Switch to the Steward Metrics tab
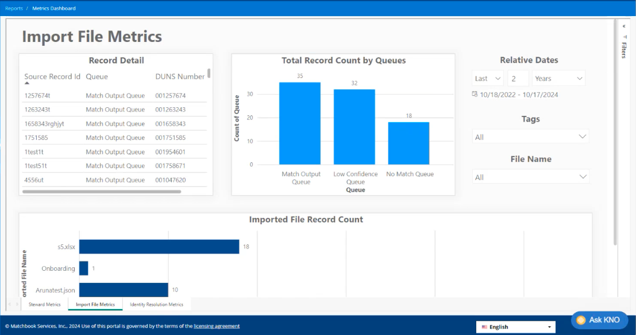The image size is (636, 335). pyautogui.click(x=45, y=304)
